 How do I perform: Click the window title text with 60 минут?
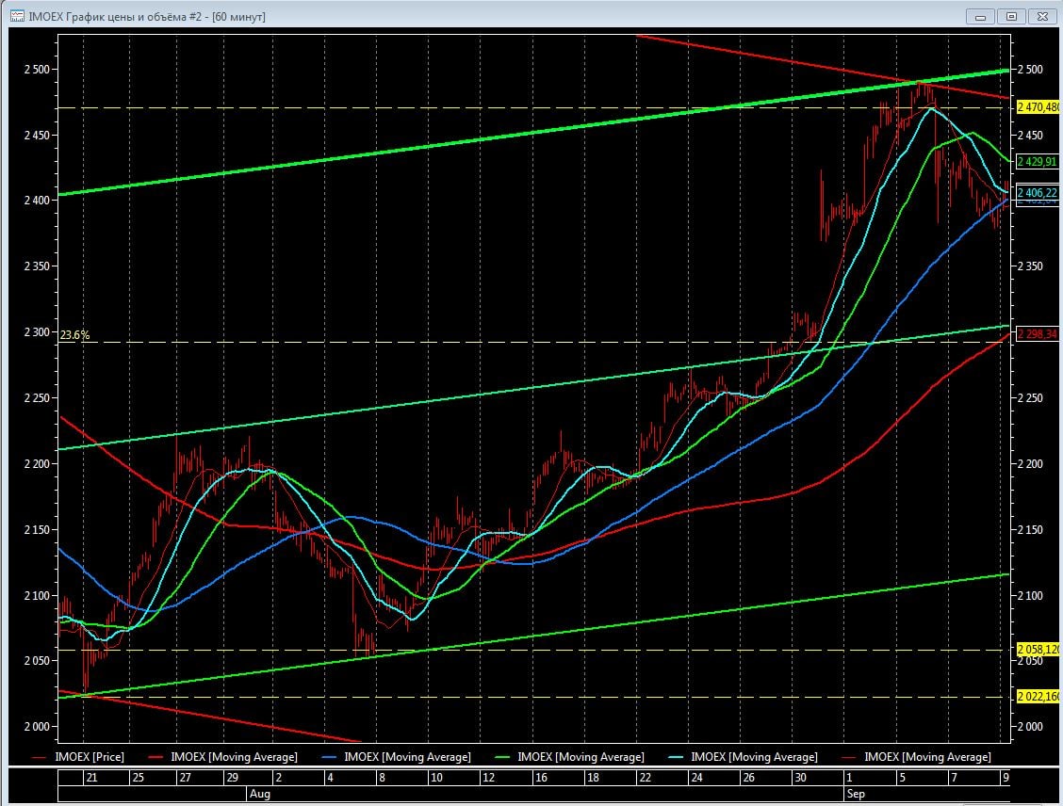pyautogui.click(x=147, y=16)
